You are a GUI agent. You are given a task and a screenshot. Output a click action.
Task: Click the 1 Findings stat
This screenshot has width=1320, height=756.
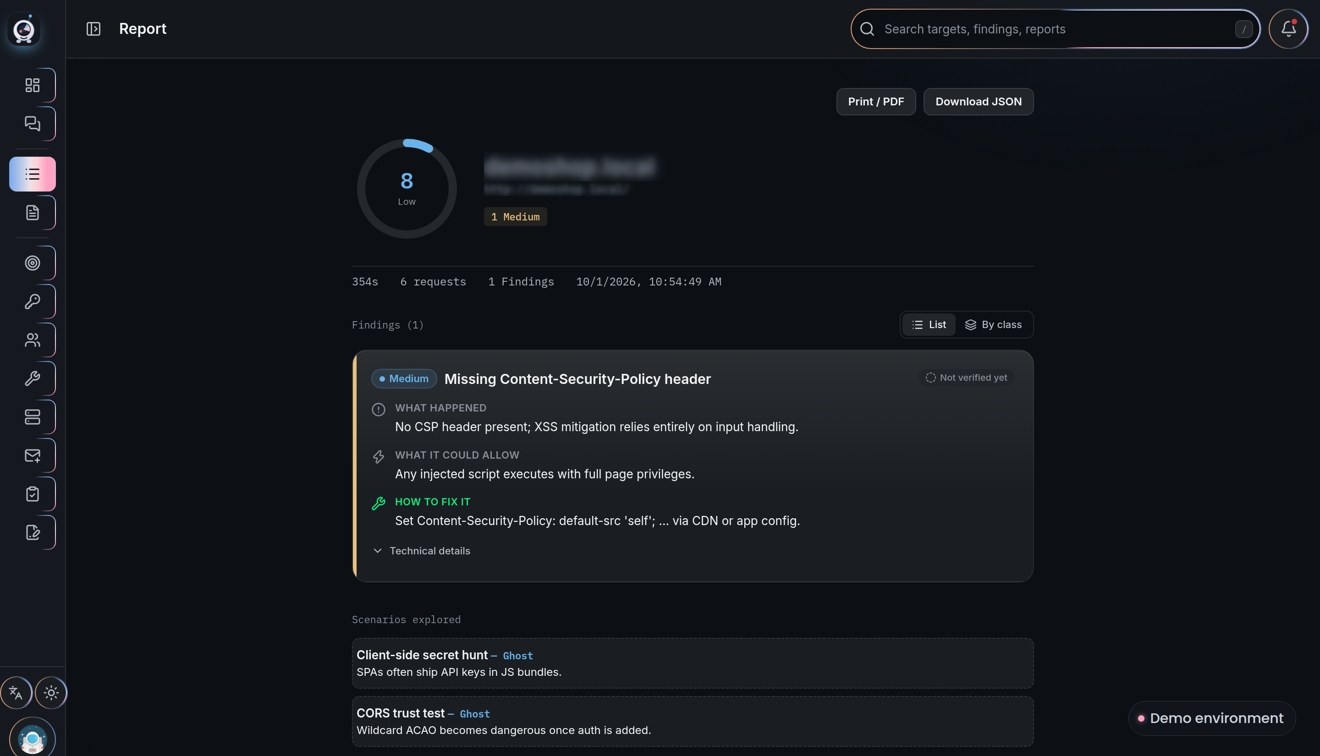tap(521, 282)
